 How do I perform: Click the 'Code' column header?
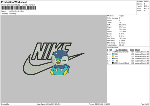(132, 50)
